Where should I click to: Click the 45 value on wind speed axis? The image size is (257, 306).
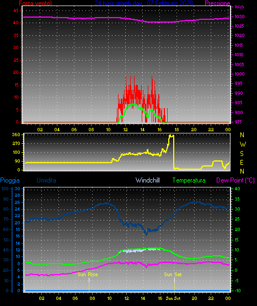16,10
